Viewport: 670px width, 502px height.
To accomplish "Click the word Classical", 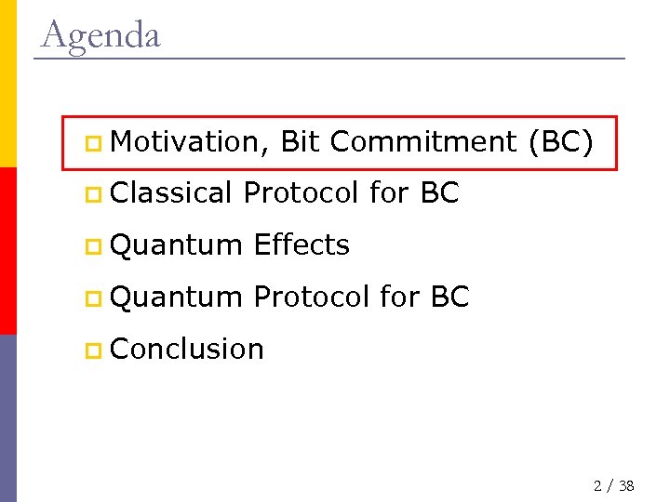I will (170, 193).
